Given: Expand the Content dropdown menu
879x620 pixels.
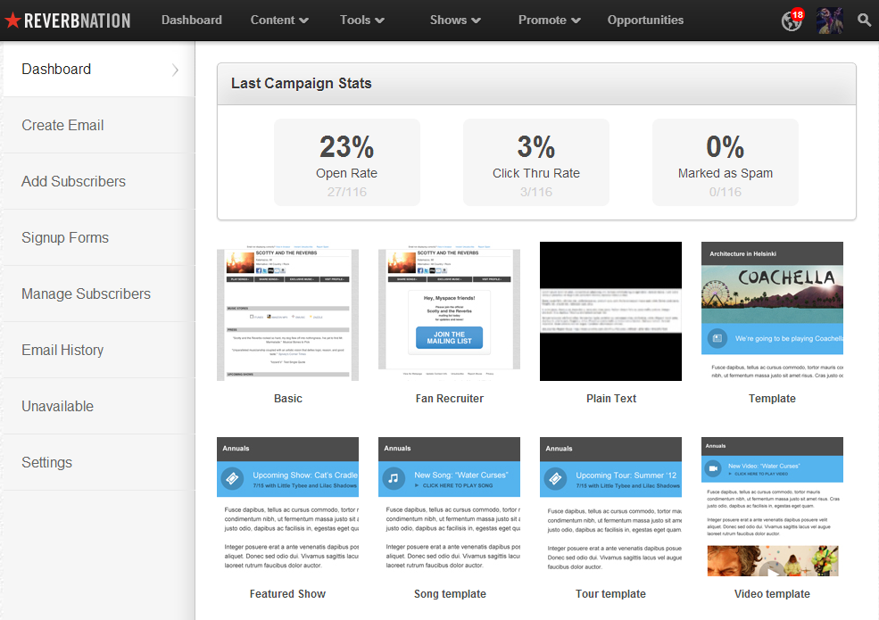Looking at the screenshot, I should (x=279, y=21).
